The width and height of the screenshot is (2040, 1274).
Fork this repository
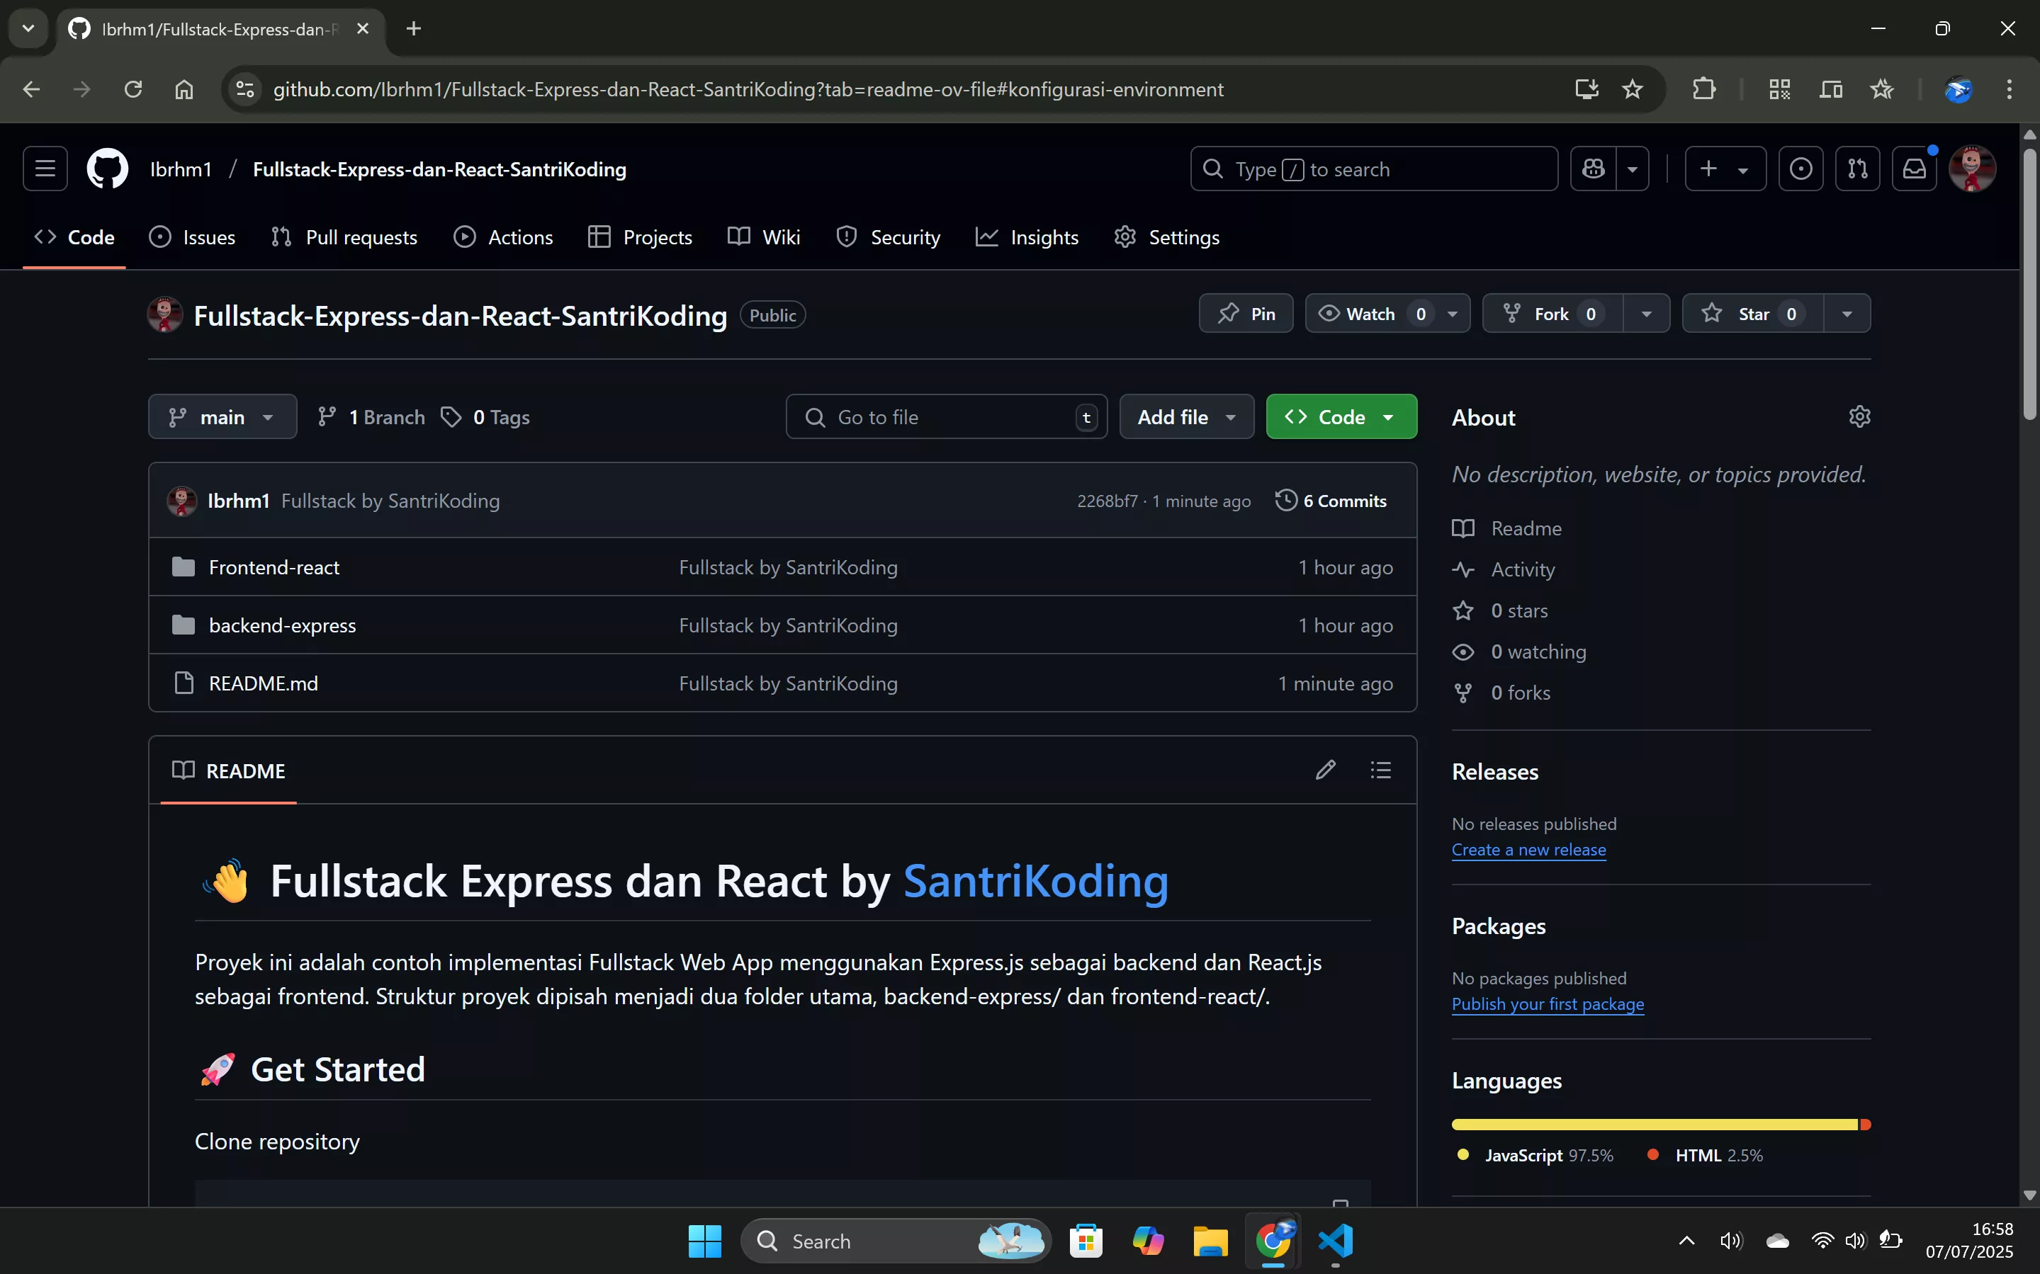click(x=1552, y=314)
